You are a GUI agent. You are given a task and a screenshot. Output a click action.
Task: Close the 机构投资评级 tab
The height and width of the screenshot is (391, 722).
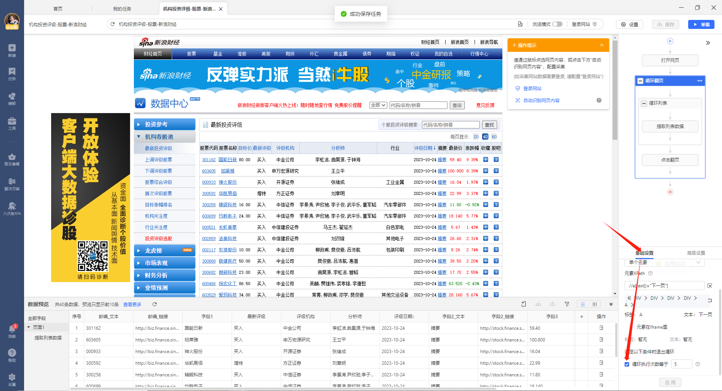click(221, 9)
